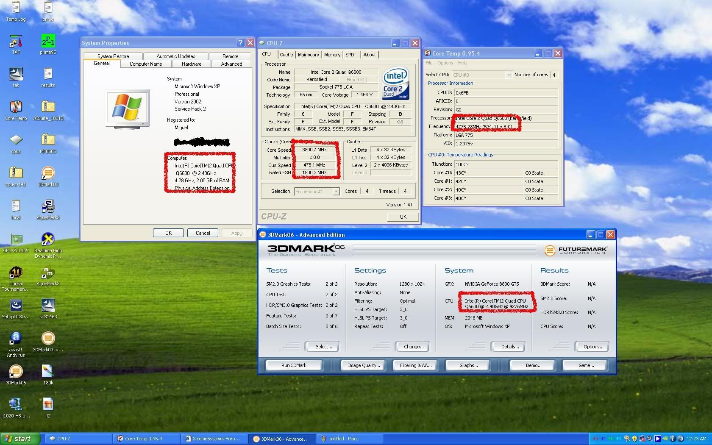The width and height of the screenshot is (712, 445).
Task: Click the Details... button under System
Action: pos(509,347)
